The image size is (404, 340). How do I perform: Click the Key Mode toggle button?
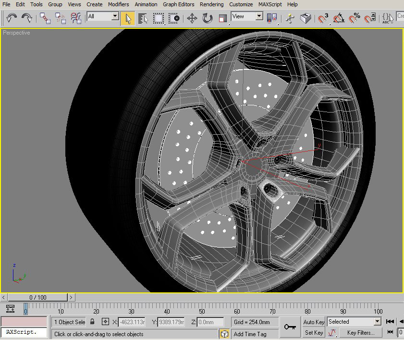point(390,332)
